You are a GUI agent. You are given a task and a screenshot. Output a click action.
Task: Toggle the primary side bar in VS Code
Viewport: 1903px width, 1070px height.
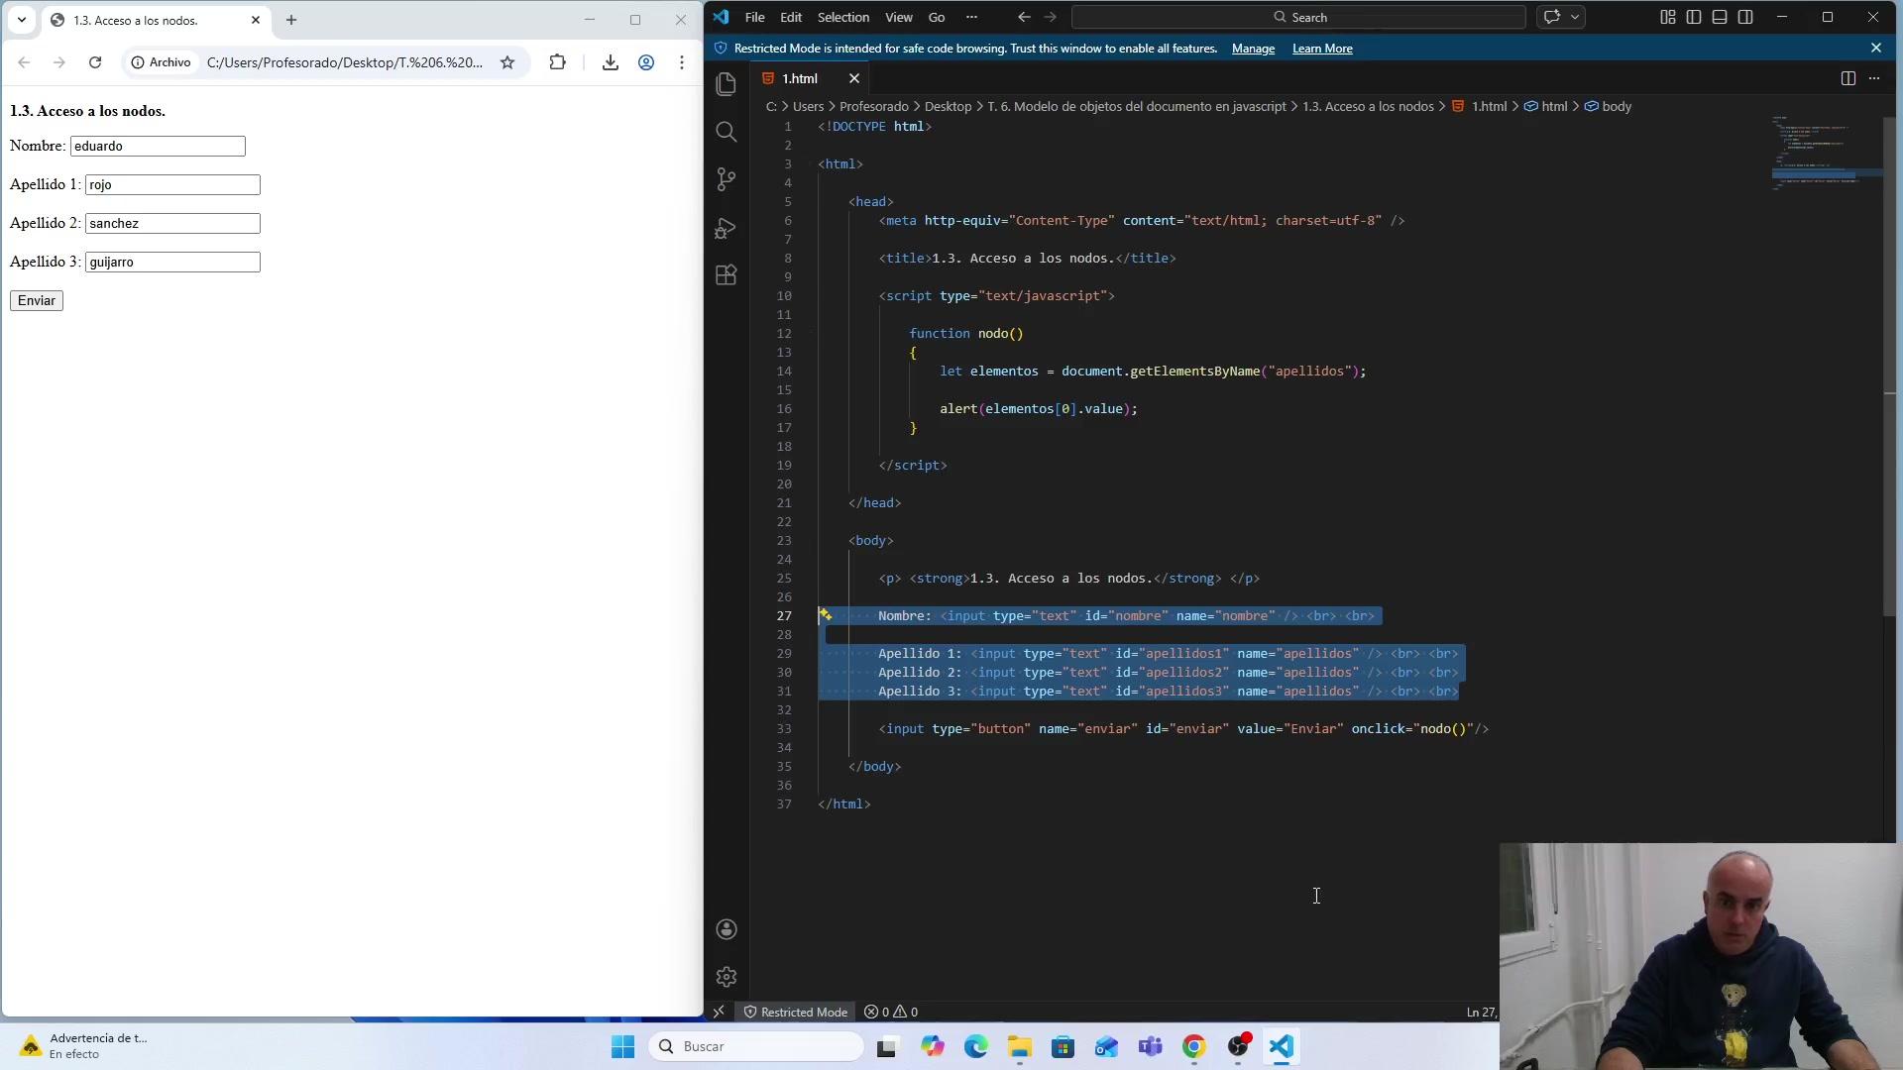(1694, 17)
